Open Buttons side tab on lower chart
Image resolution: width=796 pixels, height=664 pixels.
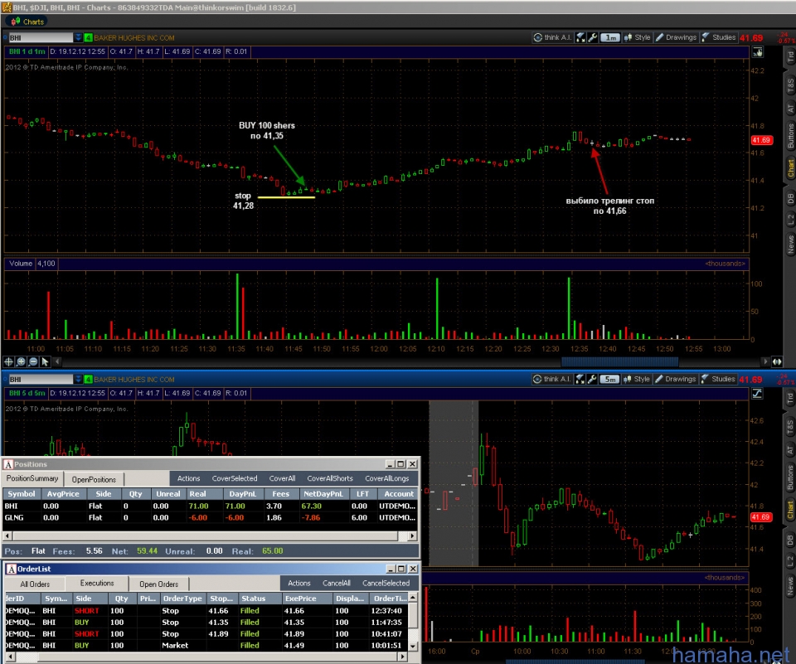pos(790,477)
